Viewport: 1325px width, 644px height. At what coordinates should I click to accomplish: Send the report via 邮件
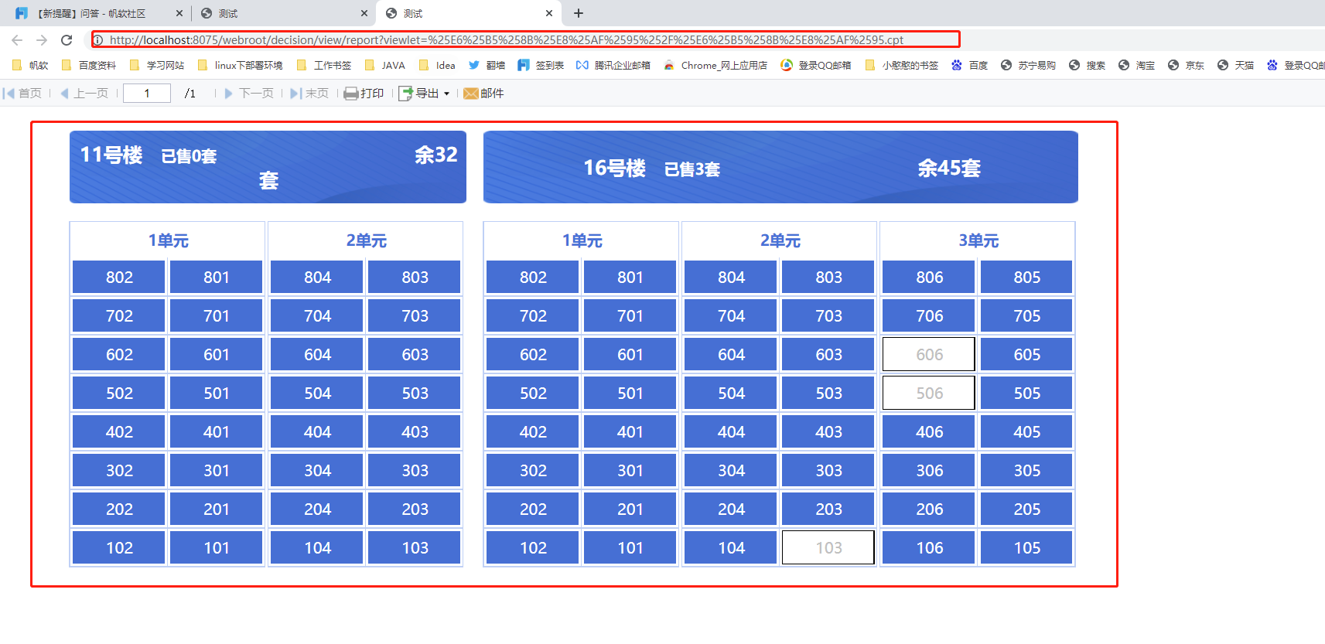(x=484, y=94)
